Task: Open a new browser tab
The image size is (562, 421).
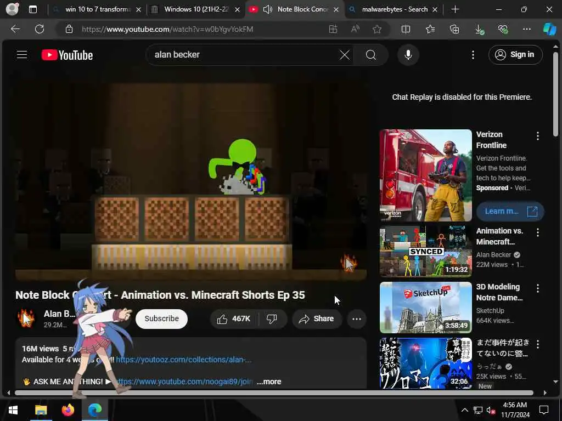Action: pos(455,9)
